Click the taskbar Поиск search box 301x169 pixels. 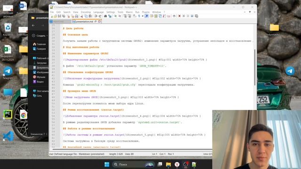point(133,164)
